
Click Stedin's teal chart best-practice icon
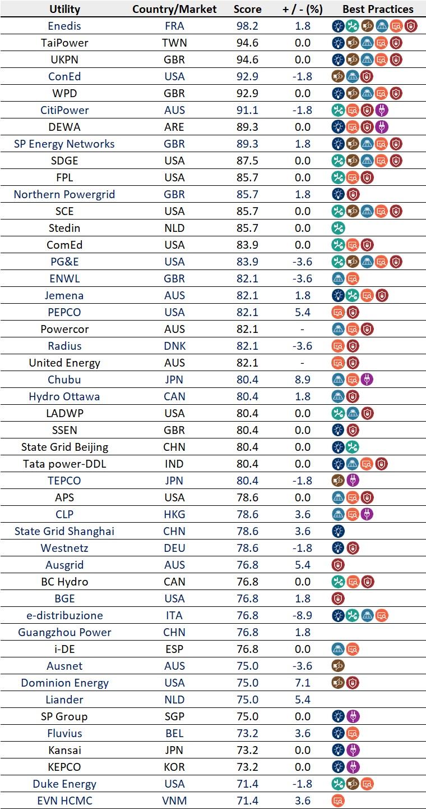[x=338, y=228]
